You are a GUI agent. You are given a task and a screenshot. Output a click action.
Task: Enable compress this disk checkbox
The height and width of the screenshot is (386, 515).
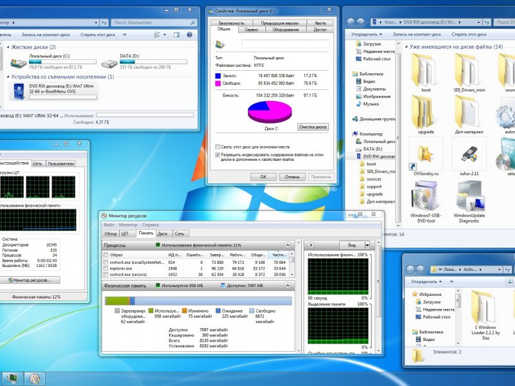click(x=218, y=147)
